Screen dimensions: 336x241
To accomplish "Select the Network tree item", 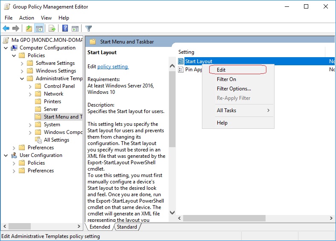I will click(53, 94).
